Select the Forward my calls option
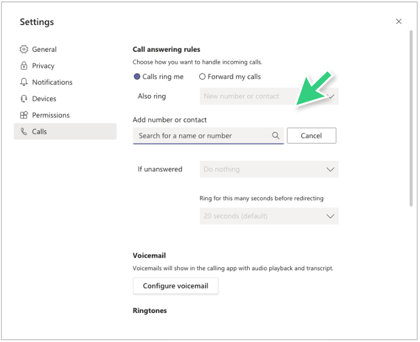The width and height of the screenshot is (420, 342). pos(230,77)
